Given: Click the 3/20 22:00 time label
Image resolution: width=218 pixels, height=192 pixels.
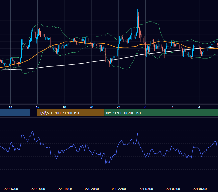Looking at the screenshot, I should coord(118,189).
